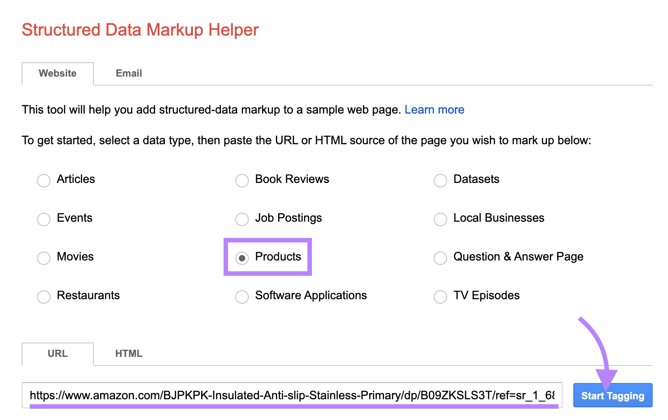Select Local Businesses data type
668x420 pixels.
point(440,219)
